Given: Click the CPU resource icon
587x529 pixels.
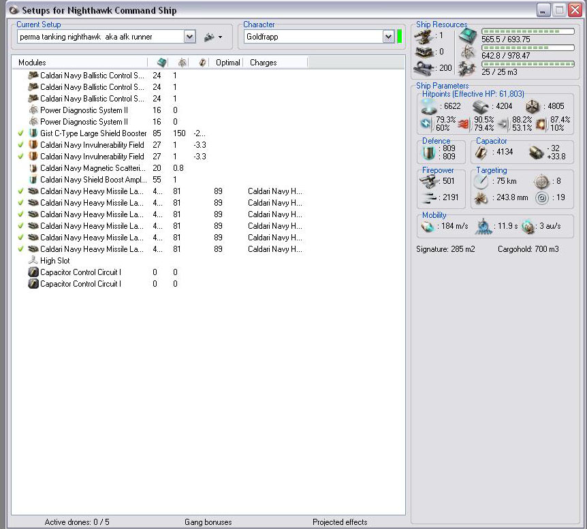Looking at the screenshot, I should [468, 35].
